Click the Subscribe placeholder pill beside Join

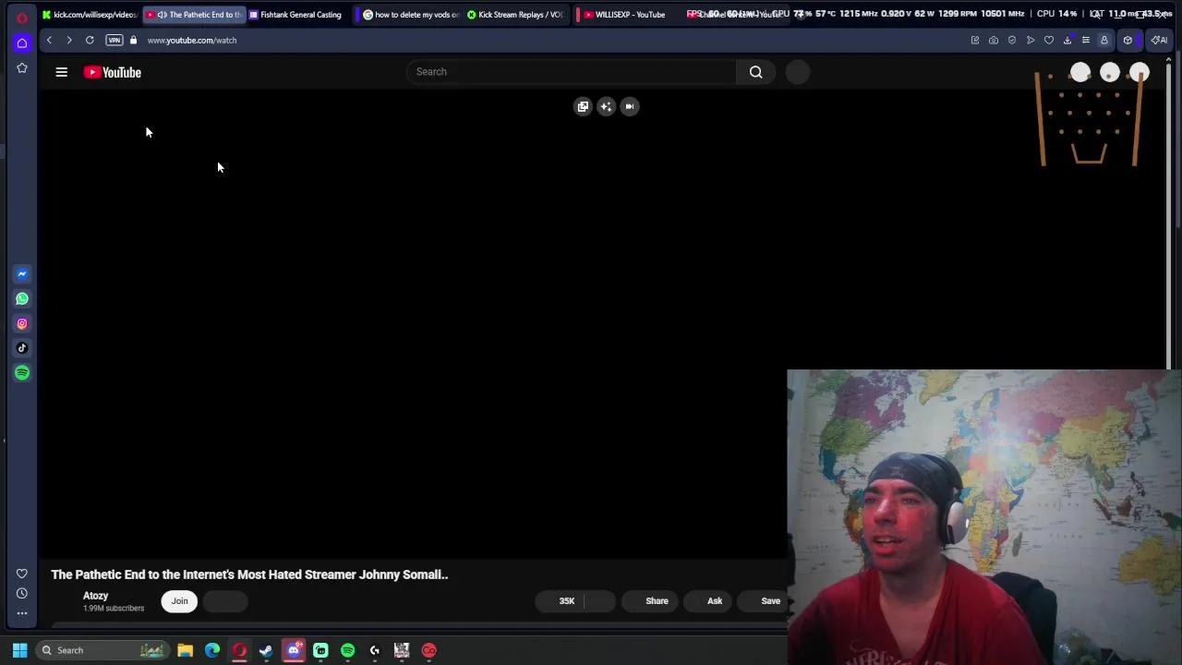(x=225, y=601)
